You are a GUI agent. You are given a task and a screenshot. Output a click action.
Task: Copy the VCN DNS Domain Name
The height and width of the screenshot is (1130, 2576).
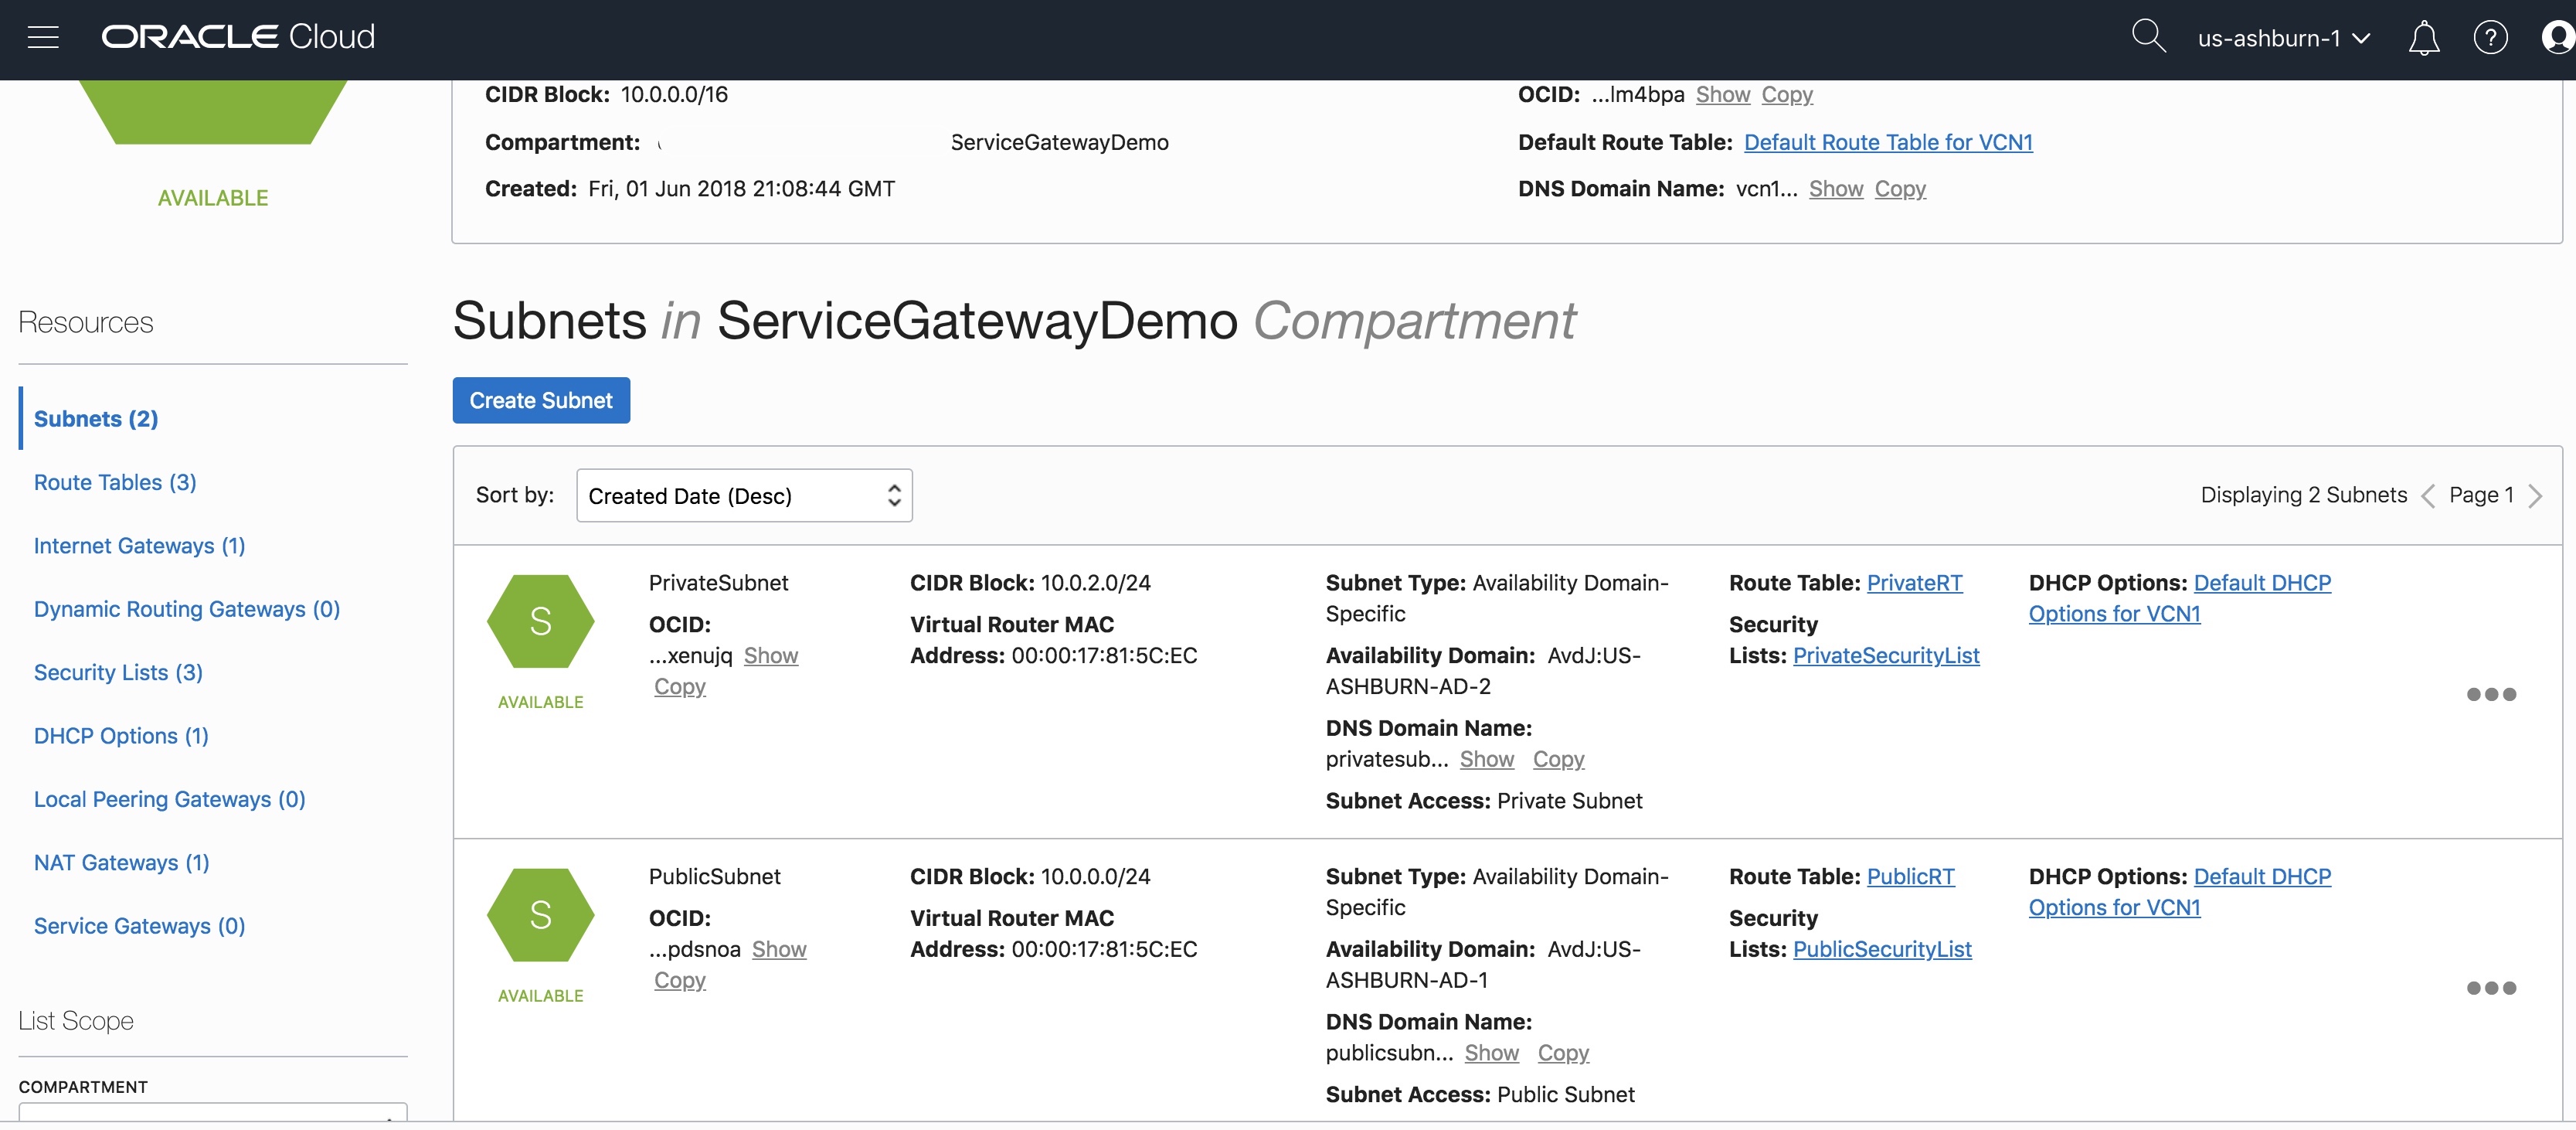[x=1899, y=189]
